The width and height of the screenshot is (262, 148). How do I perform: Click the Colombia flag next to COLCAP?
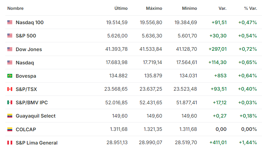click(x=10, y=129)
